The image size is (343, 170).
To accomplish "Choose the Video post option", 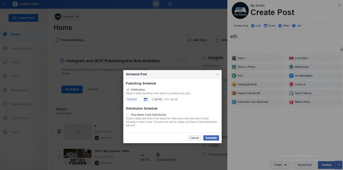I will click(257, 58).
